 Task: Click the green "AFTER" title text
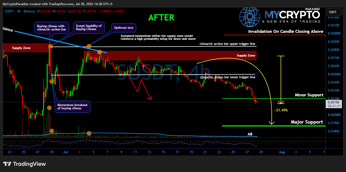click(x=162, y=17)
